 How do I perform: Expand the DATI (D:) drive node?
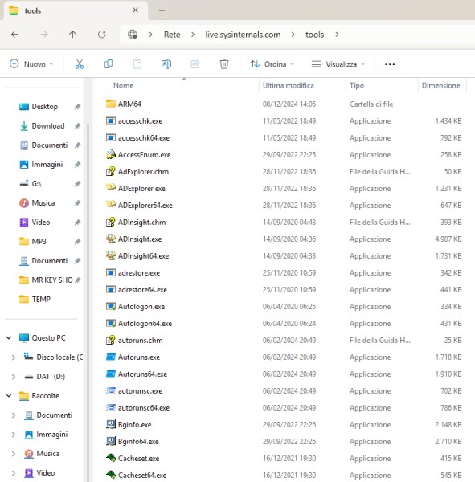pos(14,377)
